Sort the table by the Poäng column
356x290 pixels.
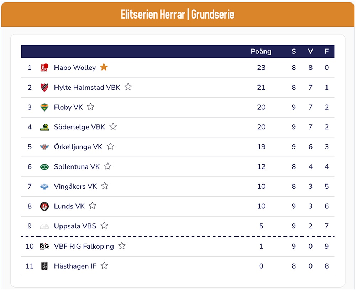[x=261, y=51]
